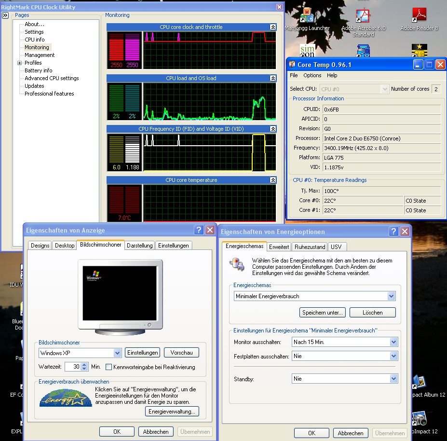Click the Tj. Max value 100C°

click(382, 191)
